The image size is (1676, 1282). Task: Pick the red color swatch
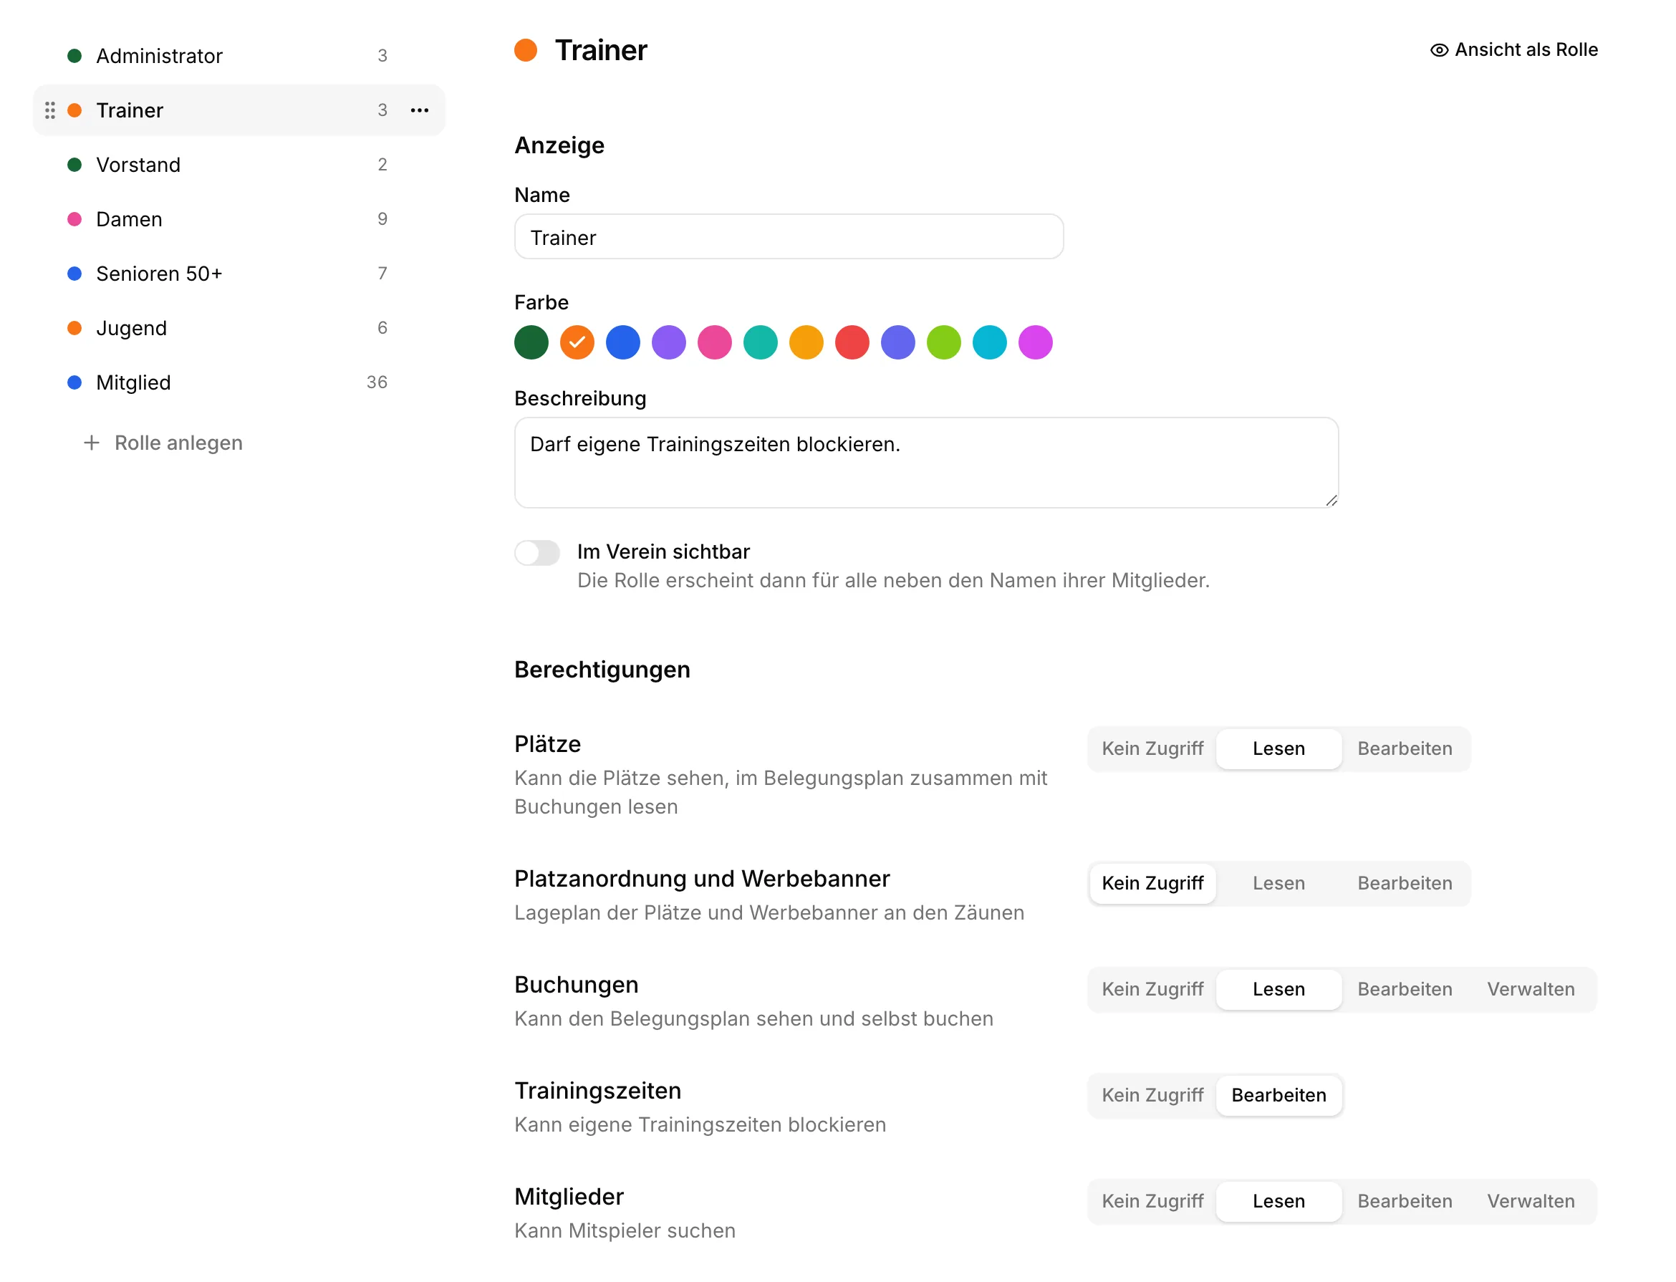tap(852, 342)
